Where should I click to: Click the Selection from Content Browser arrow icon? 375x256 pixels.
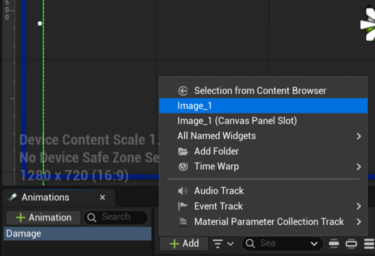[x=183, y=91]
